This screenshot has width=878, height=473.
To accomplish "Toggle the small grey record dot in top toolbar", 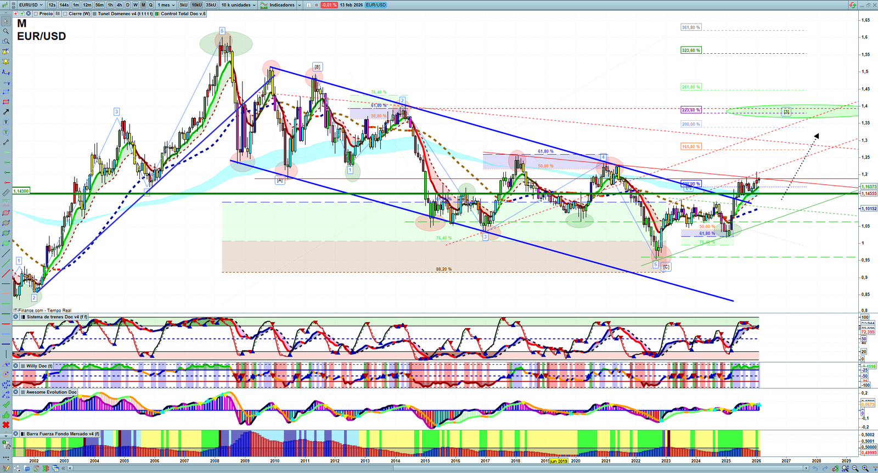I will (x=316, y=5).
